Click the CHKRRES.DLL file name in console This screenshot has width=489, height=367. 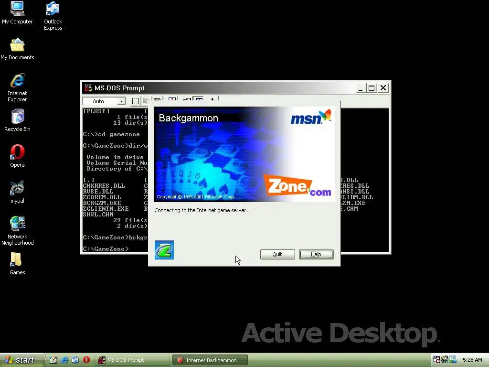[x=104, y=186]
